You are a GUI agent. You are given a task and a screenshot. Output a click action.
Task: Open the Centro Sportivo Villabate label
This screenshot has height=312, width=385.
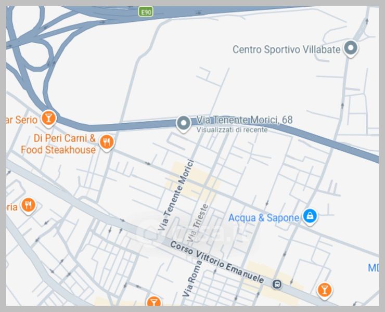[x=287, y=49]
